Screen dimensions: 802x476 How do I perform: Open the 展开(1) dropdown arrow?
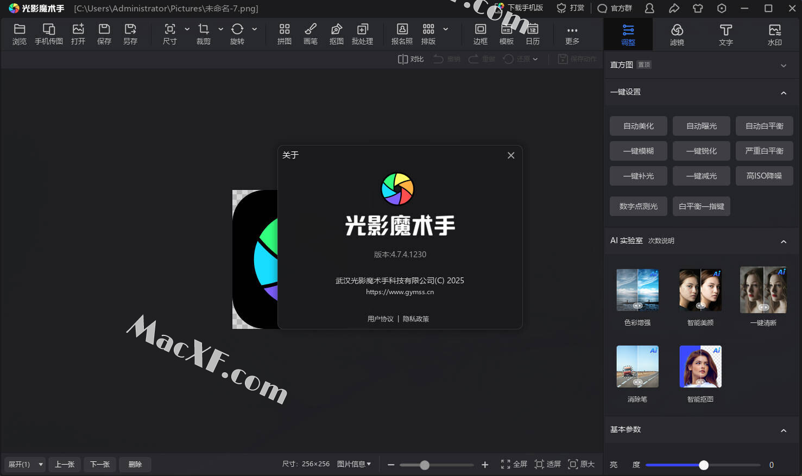[x=41, y=465]
